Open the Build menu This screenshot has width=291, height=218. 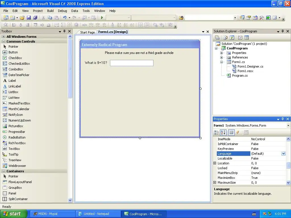click(50, 11)
